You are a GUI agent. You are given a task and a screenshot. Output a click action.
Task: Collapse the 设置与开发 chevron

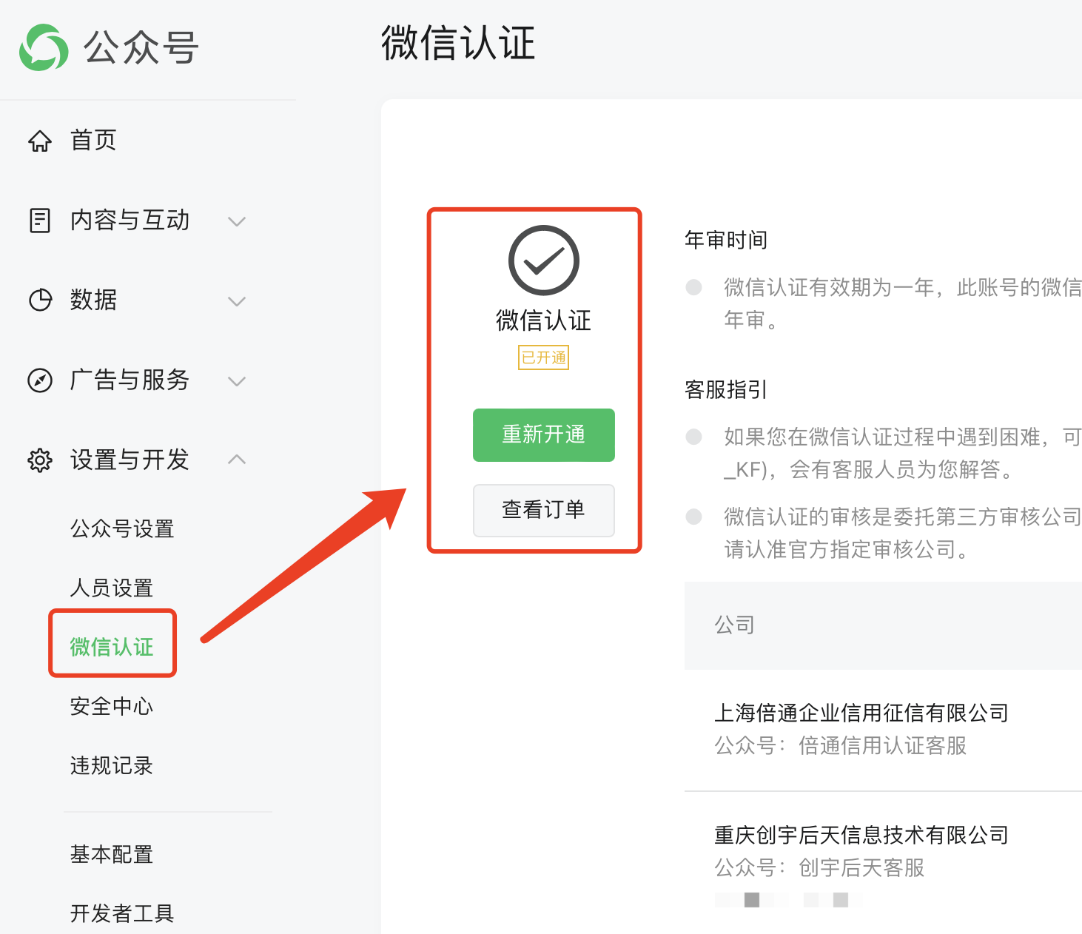(x=237, y=460)
